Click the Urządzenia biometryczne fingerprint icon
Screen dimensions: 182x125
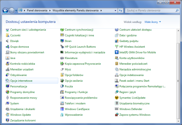[x=117, y=103]
